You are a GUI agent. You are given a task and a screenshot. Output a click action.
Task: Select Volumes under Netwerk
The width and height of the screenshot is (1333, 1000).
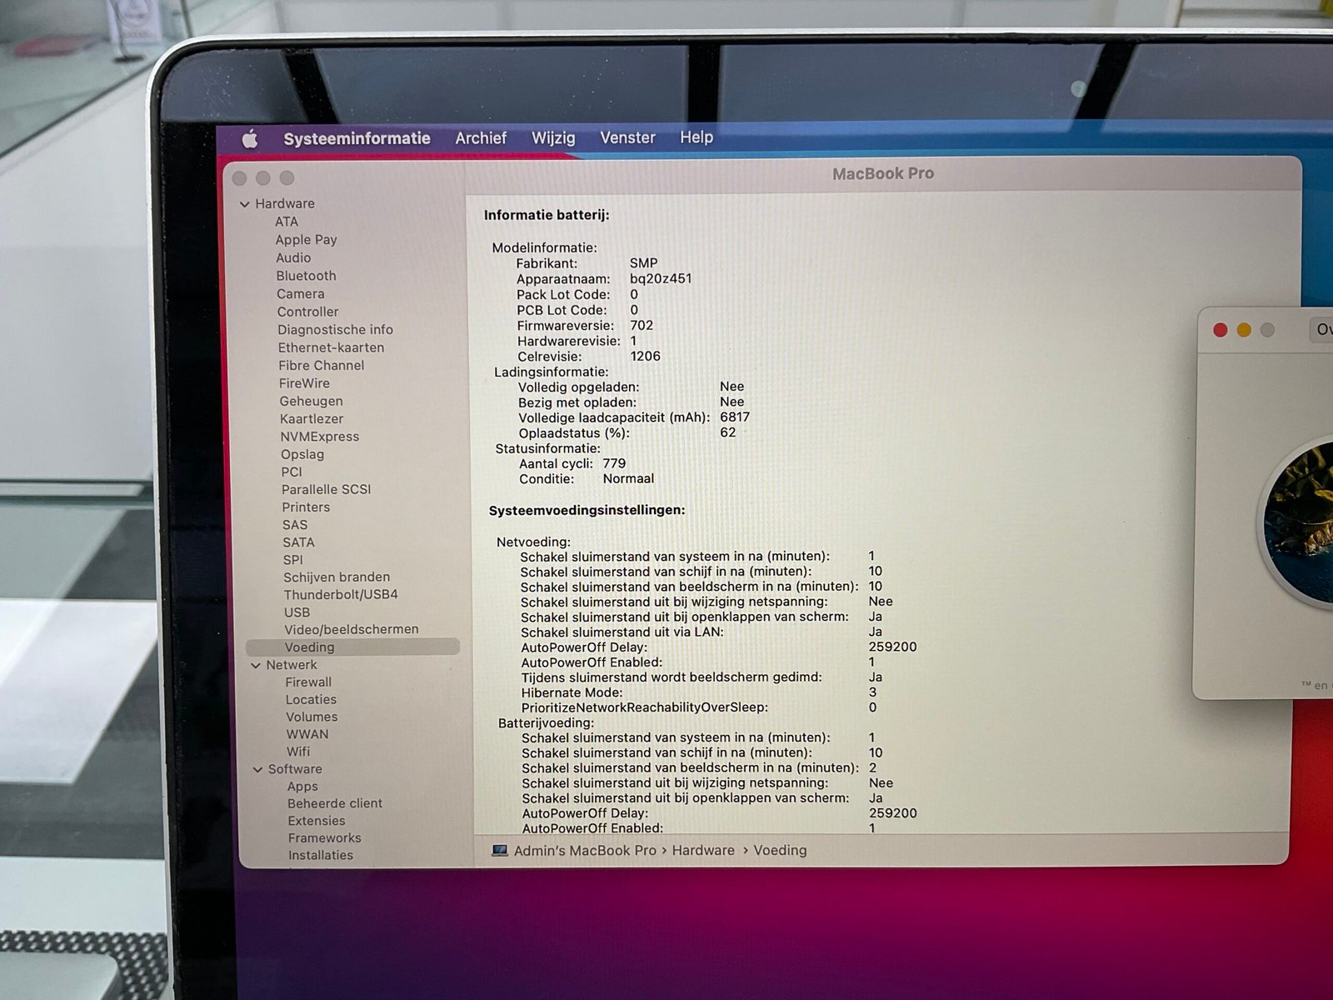(312, 717)
